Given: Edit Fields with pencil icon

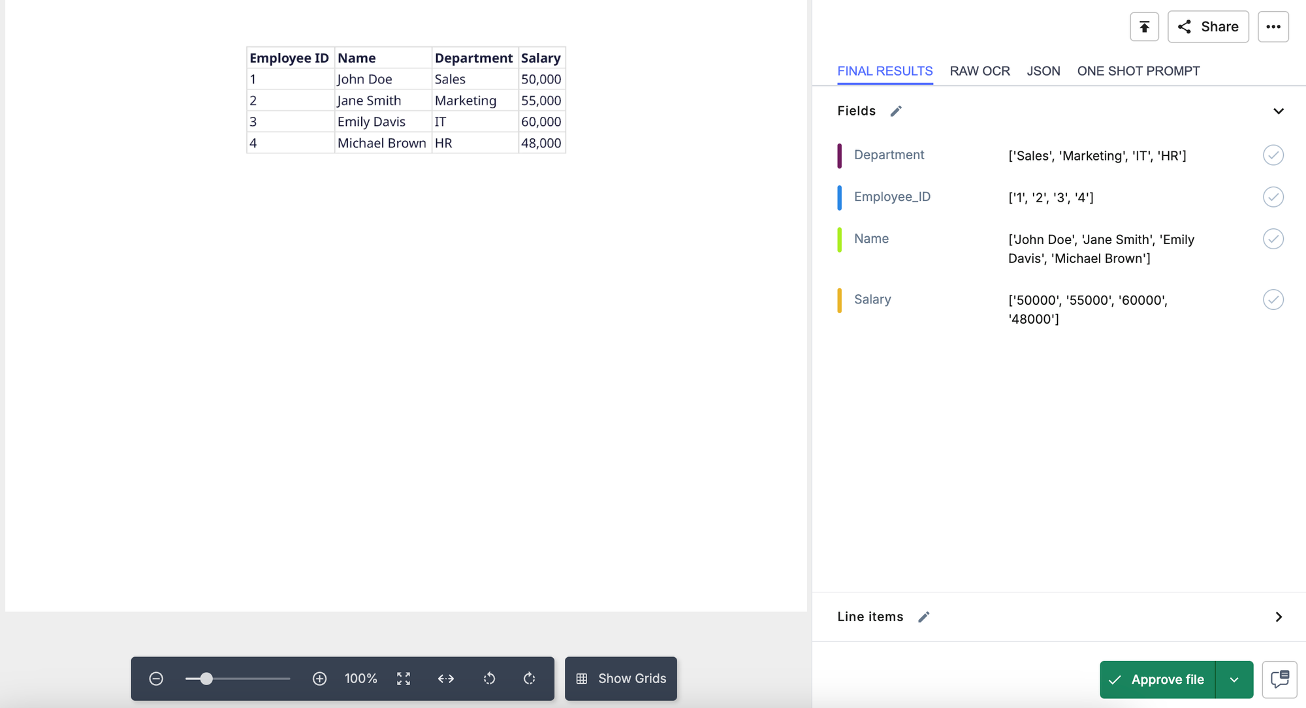Looking at the screenshot, I should (x=896, y=111).
